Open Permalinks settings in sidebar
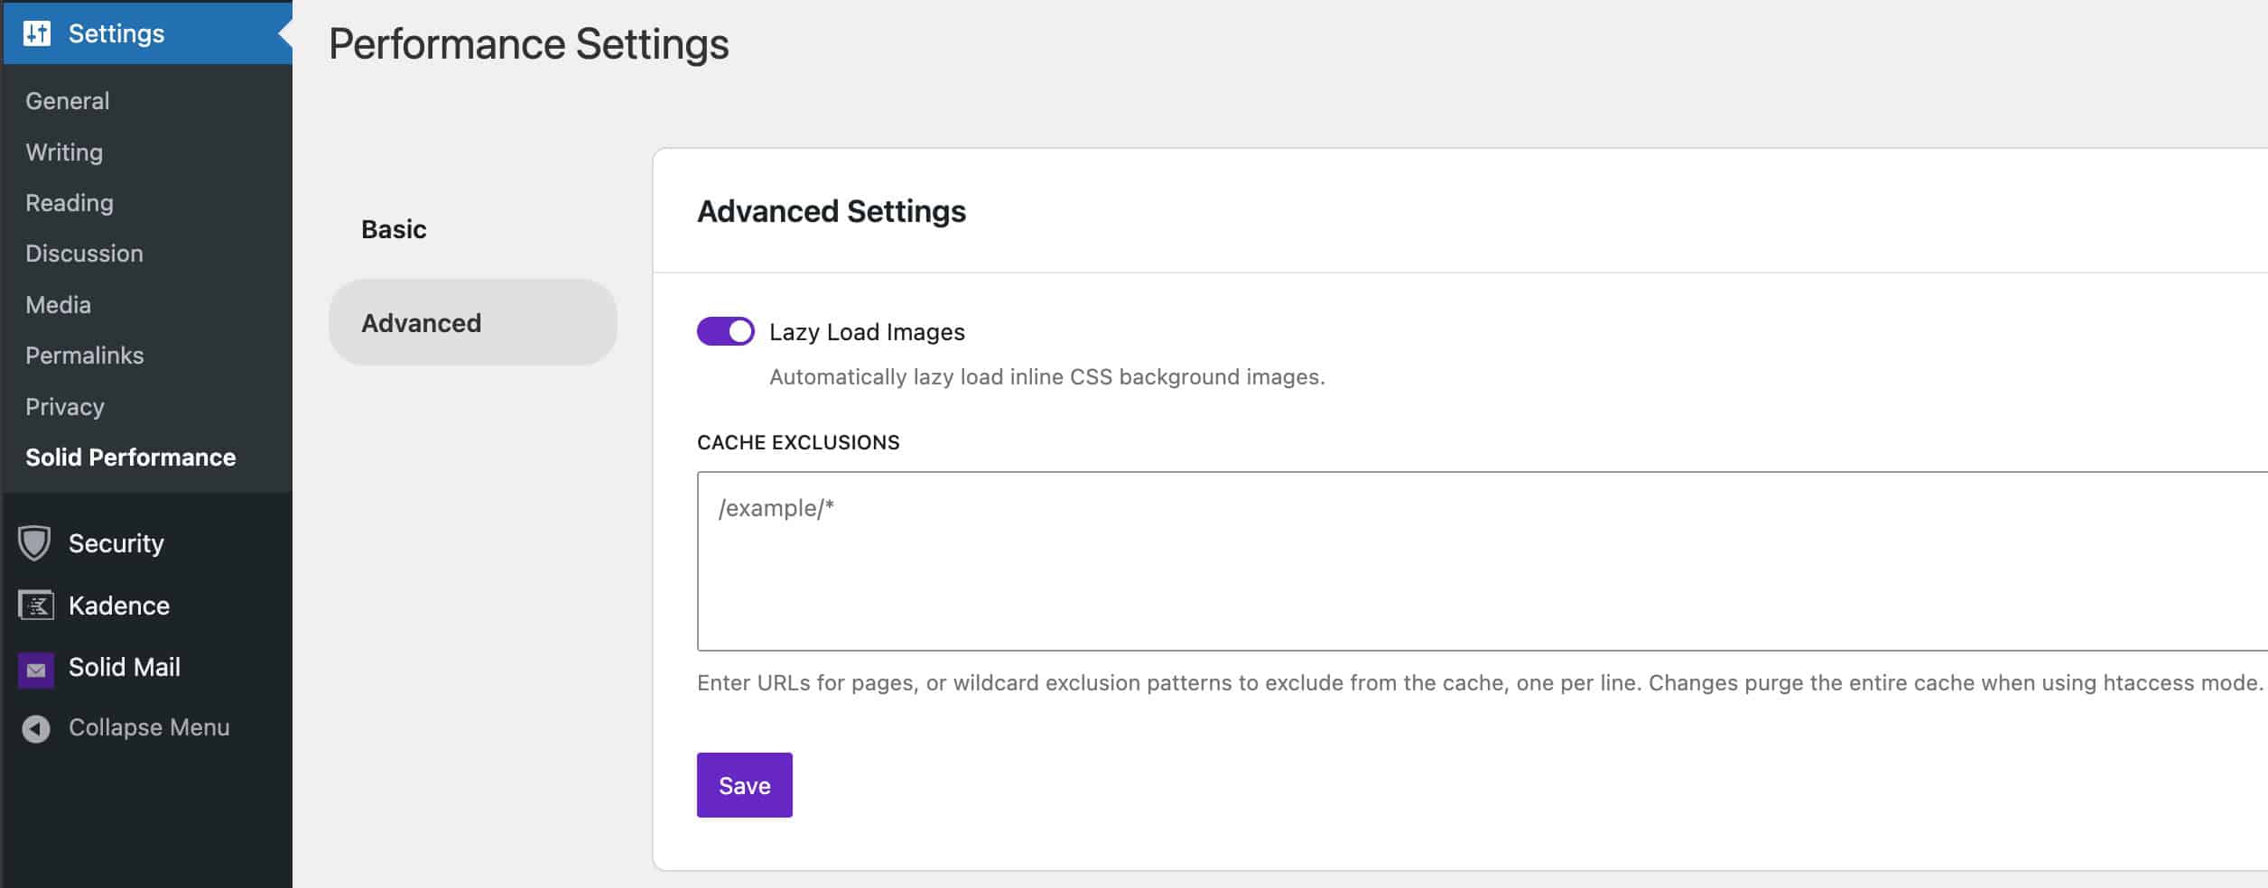 click(x=84, y=356)
